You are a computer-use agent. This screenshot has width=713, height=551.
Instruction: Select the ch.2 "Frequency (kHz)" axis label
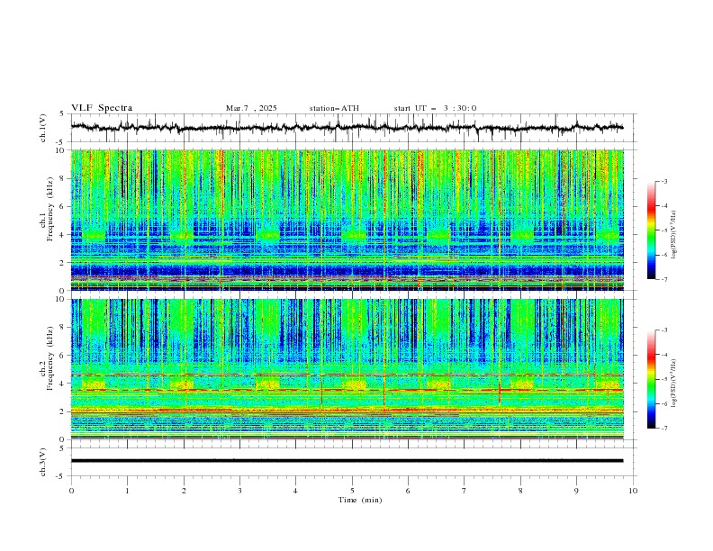[x=50, y=357]
